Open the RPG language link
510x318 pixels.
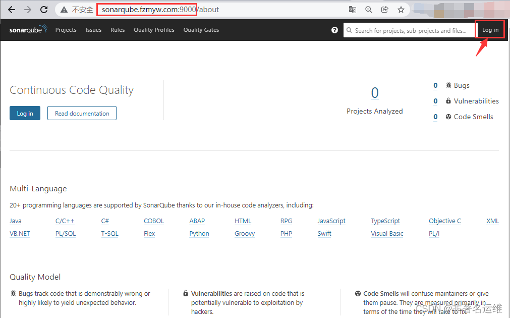click(286, 221)
